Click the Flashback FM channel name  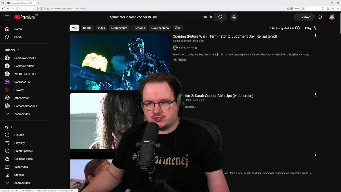[x=186, y=47]
